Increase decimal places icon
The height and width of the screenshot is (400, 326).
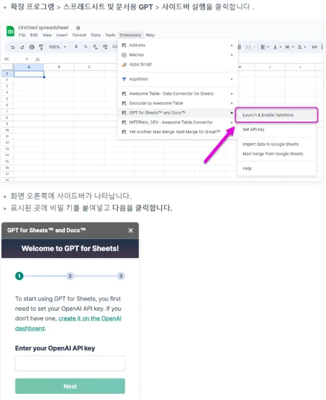point(105,46)
